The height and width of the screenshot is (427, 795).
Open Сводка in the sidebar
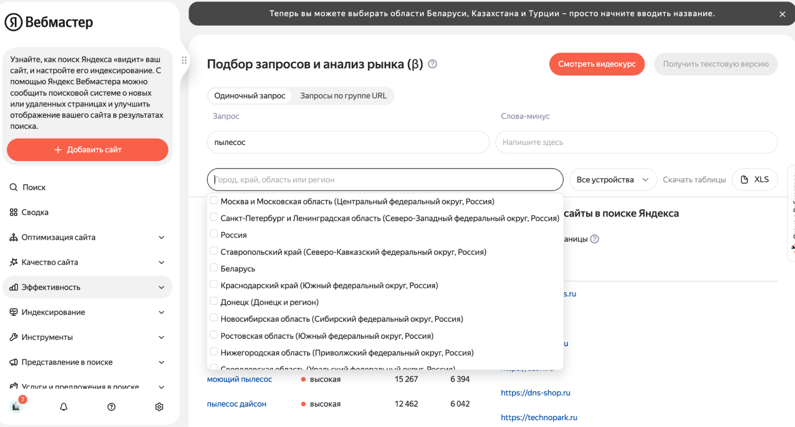(x=35, y=212)
